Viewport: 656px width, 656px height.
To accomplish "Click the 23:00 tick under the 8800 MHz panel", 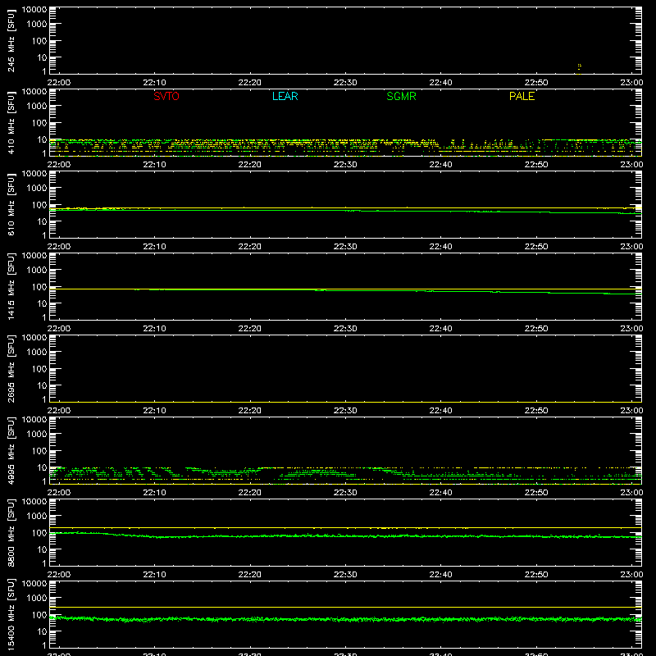I will point(631,575).
